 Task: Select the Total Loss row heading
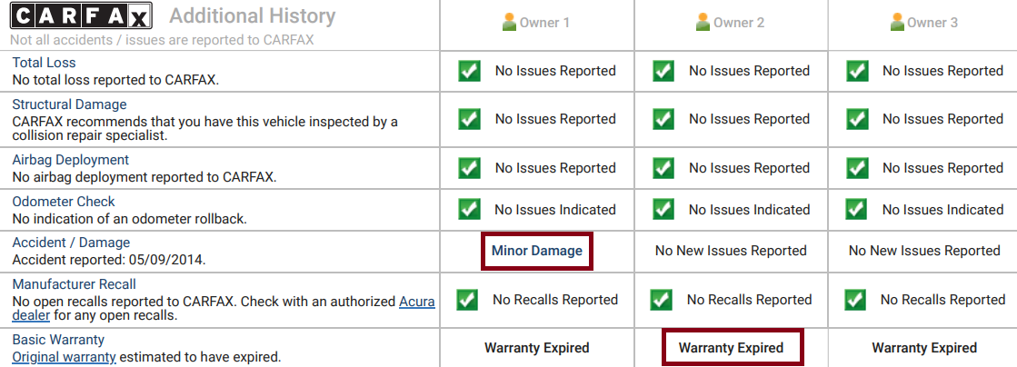(44, 63)
